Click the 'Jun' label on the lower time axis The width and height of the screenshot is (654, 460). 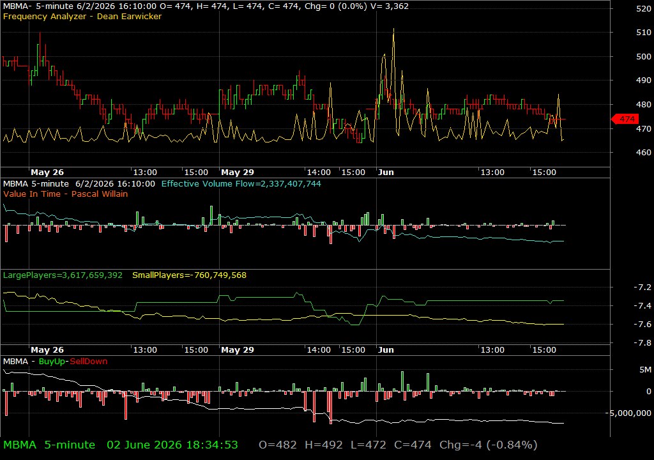(386, 350)
